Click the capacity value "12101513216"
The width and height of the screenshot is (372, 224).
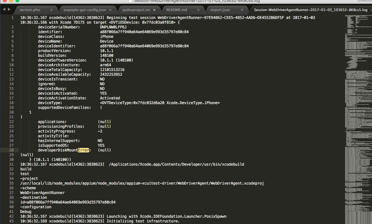pyautogui.click(x=112, y=70)
